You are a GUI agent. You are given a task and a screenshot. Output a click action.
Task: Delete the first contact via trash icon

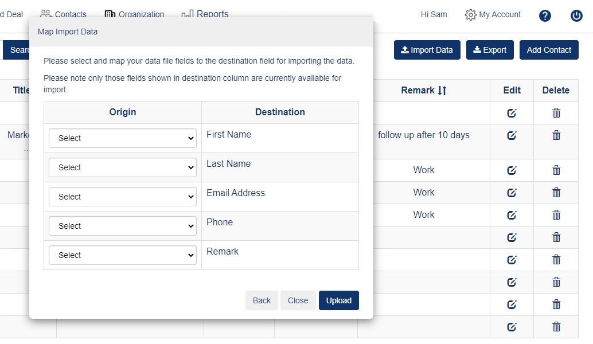[x=556, y=113]
